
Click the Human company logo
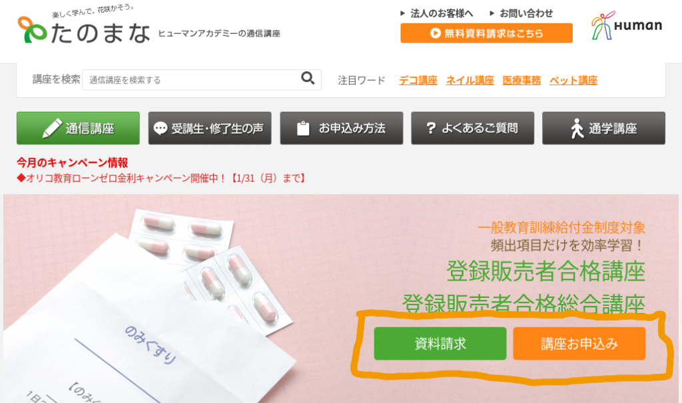[x=627, y=26]
